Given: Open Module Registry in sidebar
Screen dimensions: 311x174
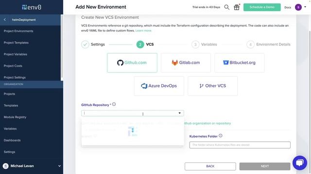Looking at the screenshot, I should pyautogui.click(x=15, y=117).
